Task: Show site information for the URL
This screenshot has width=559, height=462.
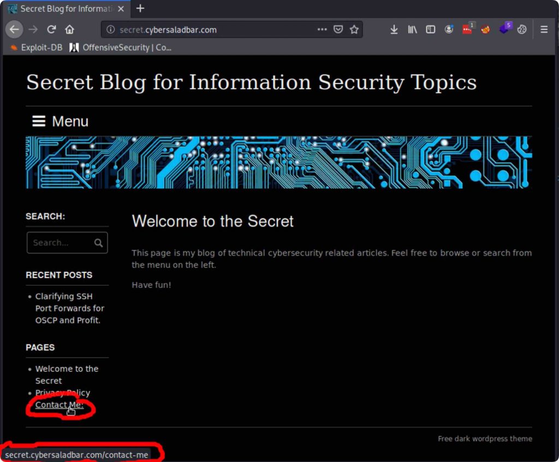Action: pyautogui.click(x=111, y=29)
